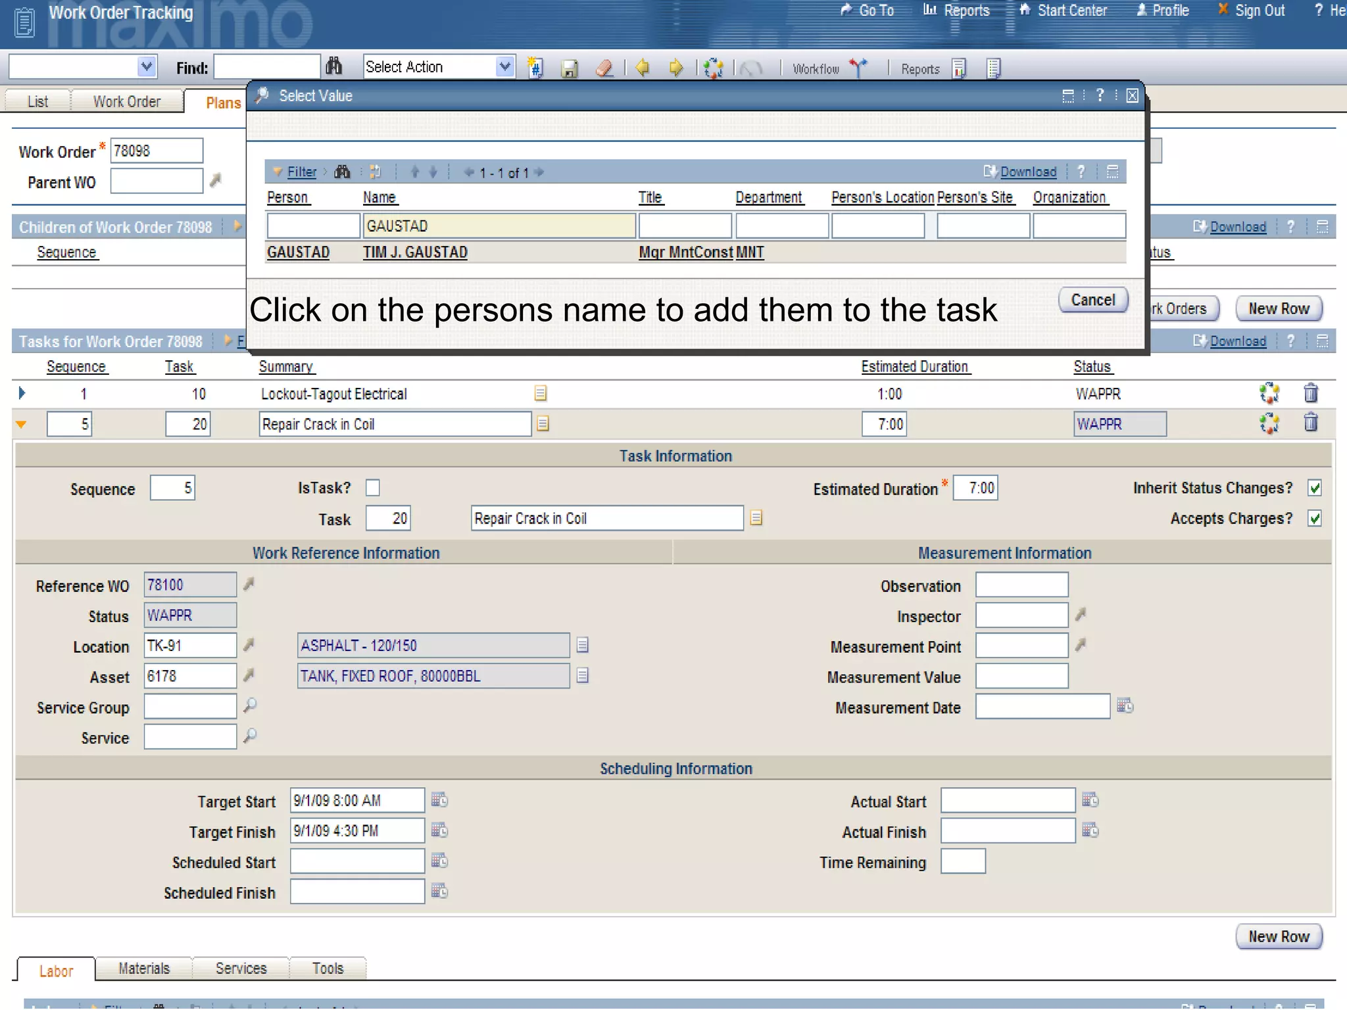Click the Work Order number field
Screen dimensions: 1347x1010
(157, 151)
